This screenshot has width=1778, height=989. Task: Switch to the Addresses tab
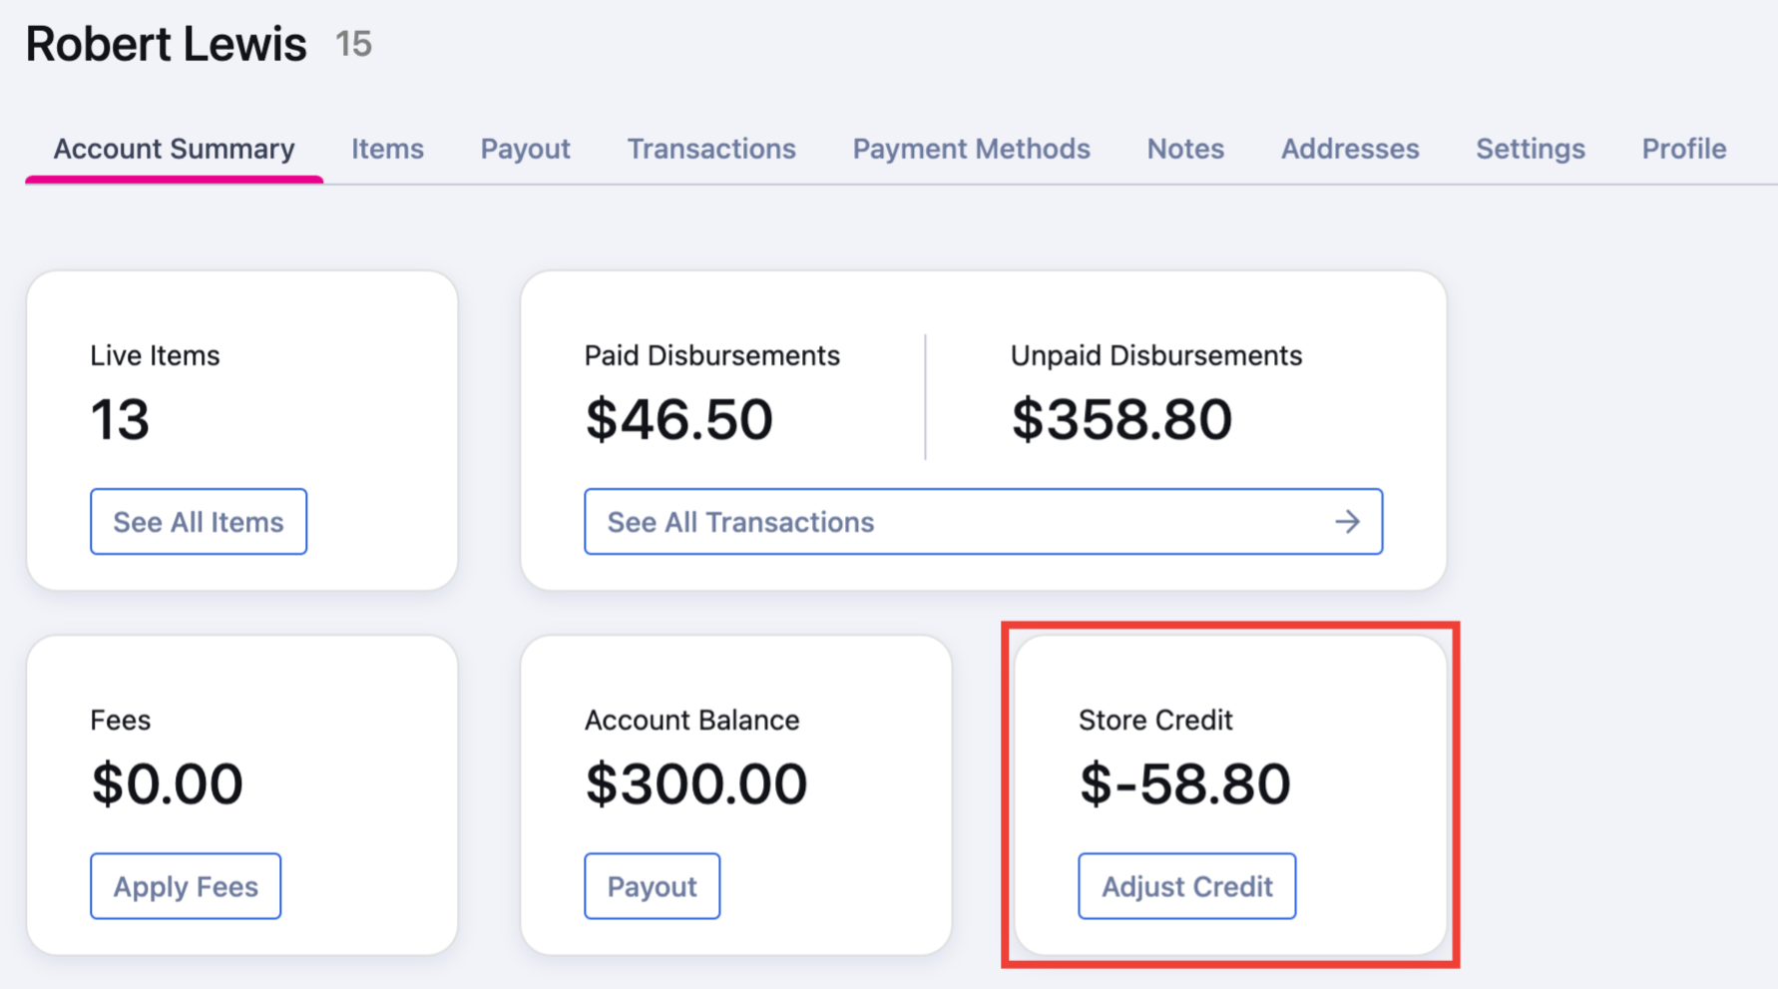point(1350,149)
